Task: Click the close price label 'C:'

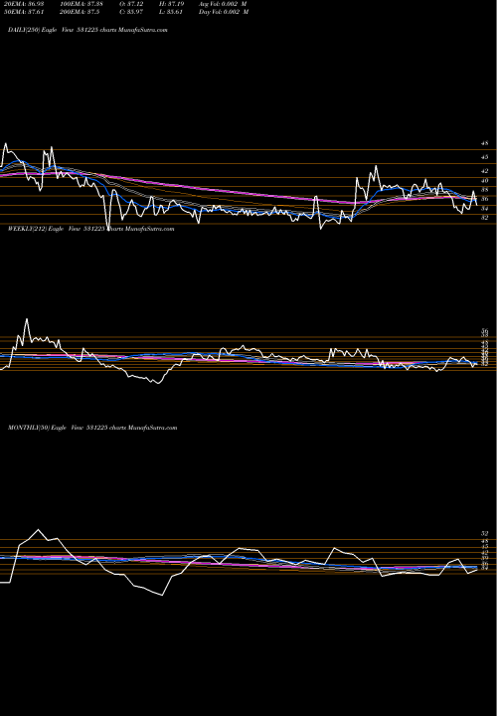Action: tap(131, 12)
